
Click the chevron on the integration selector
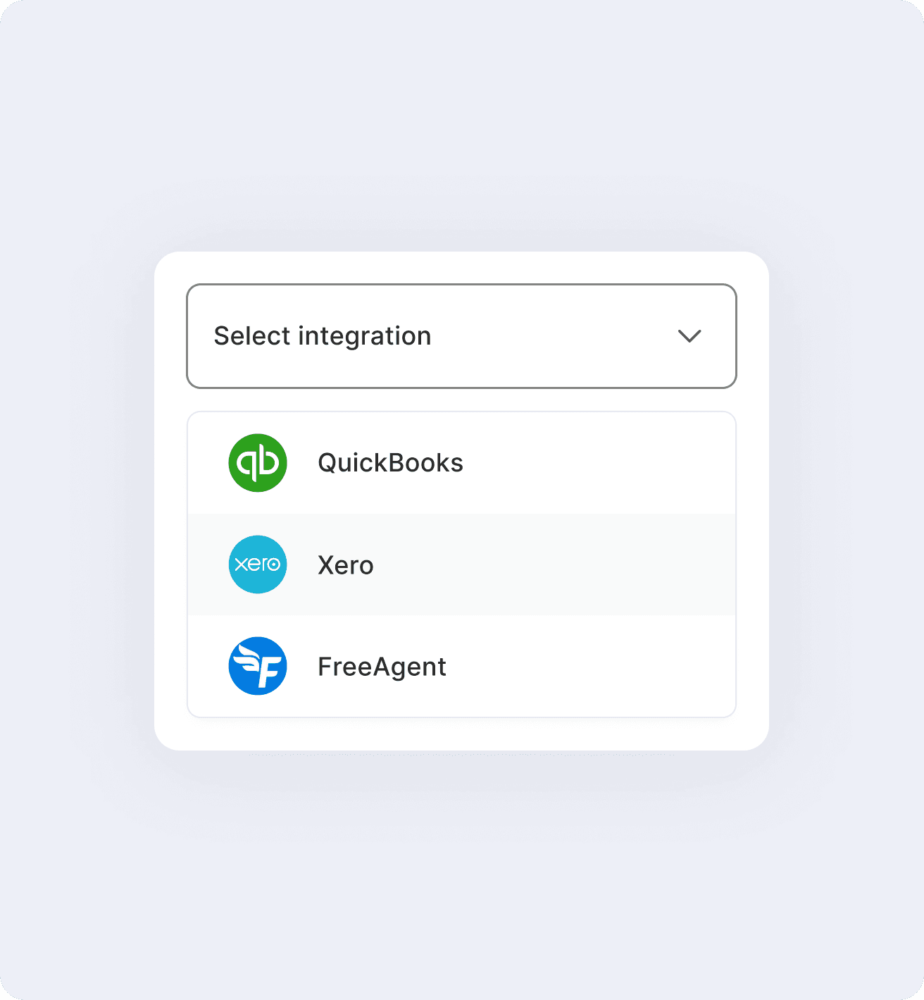(690, 335)
